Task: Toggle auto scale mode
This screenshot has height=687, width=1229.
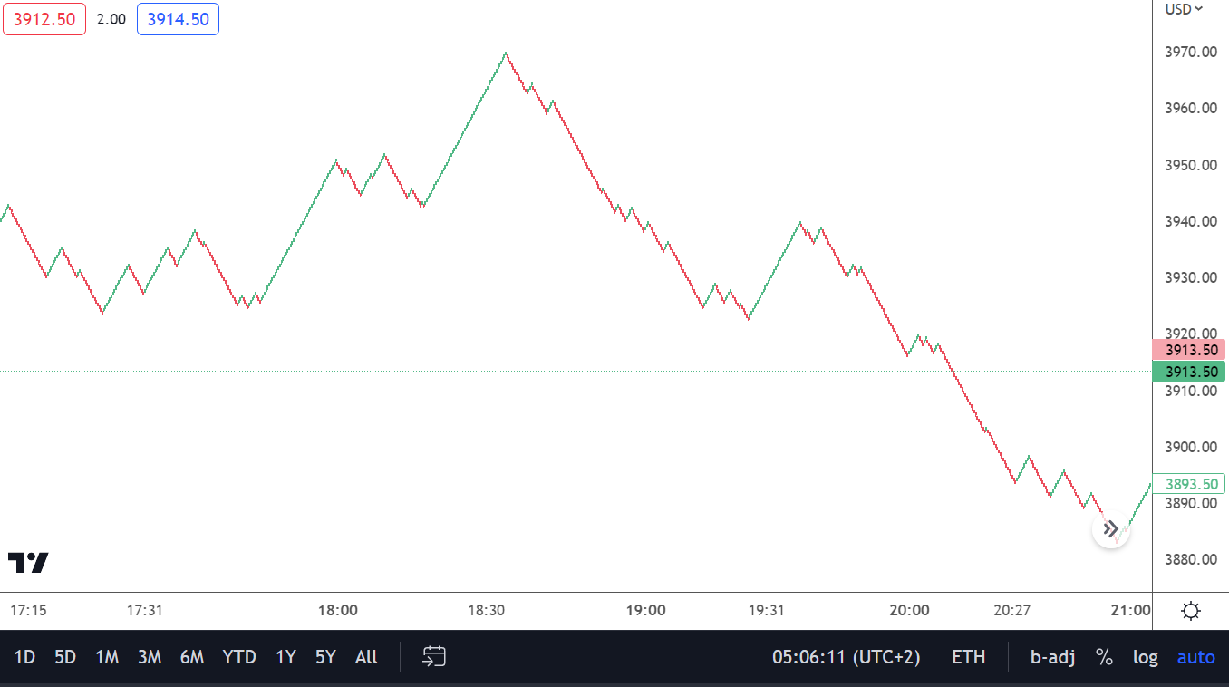Action: click(x=1195, y=657)
